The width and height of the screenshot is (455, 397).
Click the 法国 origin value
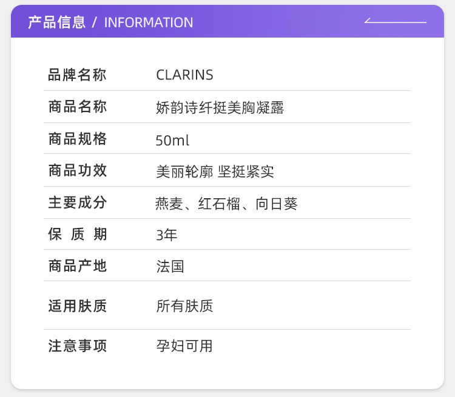pyautogui.click(x=170, y=267)
